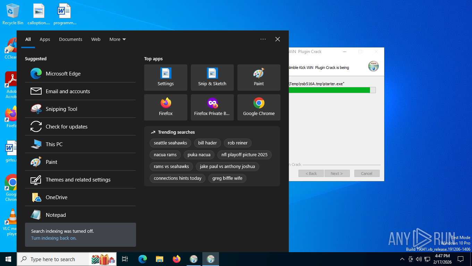Click the installer progress bar
The width and height of the screenshot is (472, 266).
[332, 90]
